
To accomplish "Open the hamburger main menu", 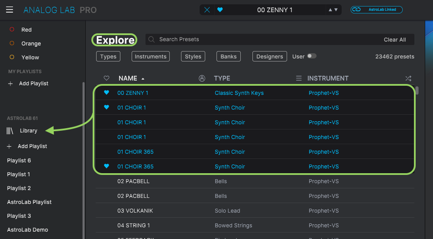I will pyautogui.click(x=10, y=10).
